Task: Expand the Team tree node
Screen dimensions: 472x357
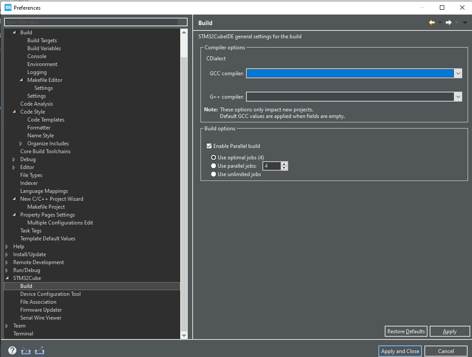Action: pos(7,326)
